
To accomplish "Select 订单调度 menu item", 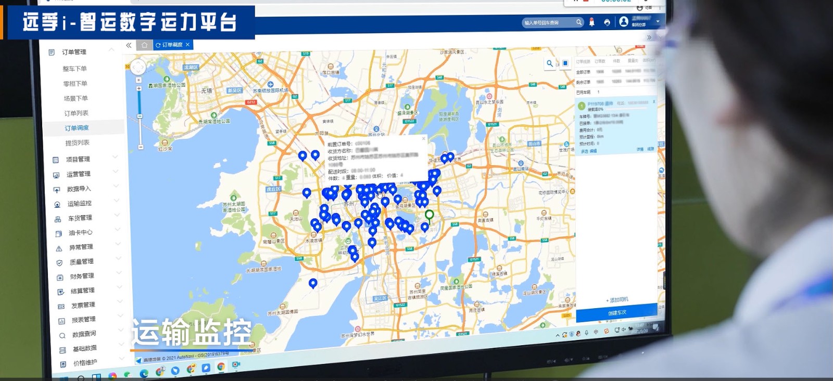I will pos(77,128).
